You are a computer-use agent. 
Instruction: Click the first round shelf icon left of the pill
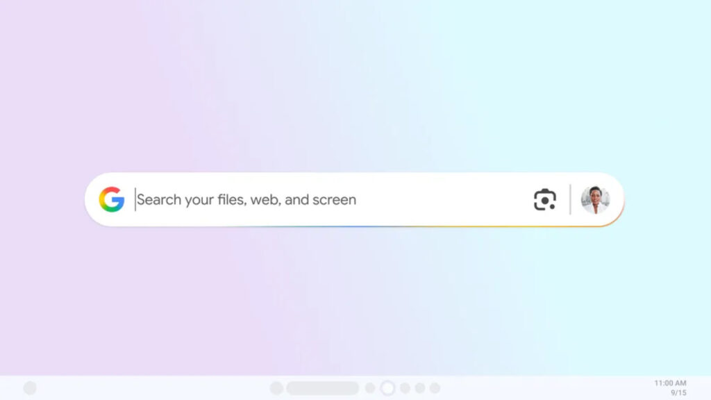pos(276,388)
